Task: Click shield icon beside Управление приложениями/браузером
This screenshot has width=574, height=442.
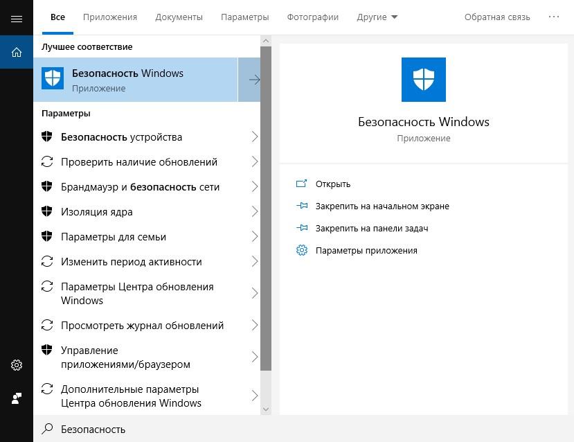Action: coord(47,350)
